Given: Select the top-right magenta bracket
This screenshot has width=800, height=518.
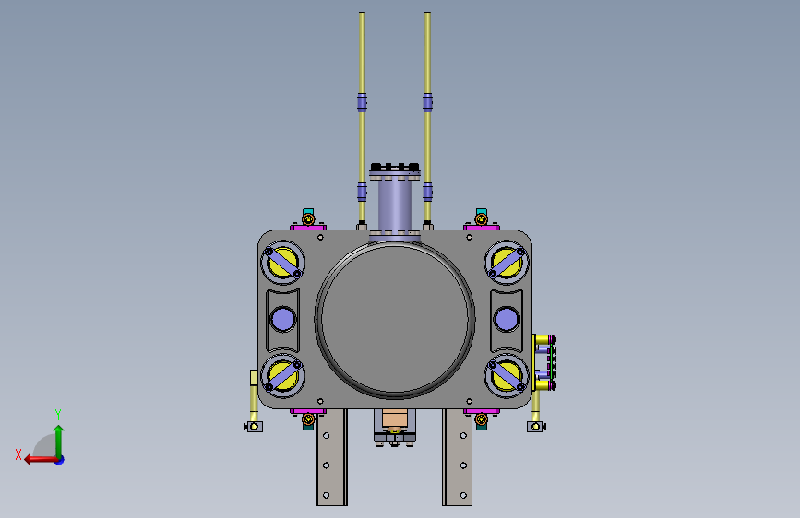Looking at the screenshot, I should tap(481, 227).
